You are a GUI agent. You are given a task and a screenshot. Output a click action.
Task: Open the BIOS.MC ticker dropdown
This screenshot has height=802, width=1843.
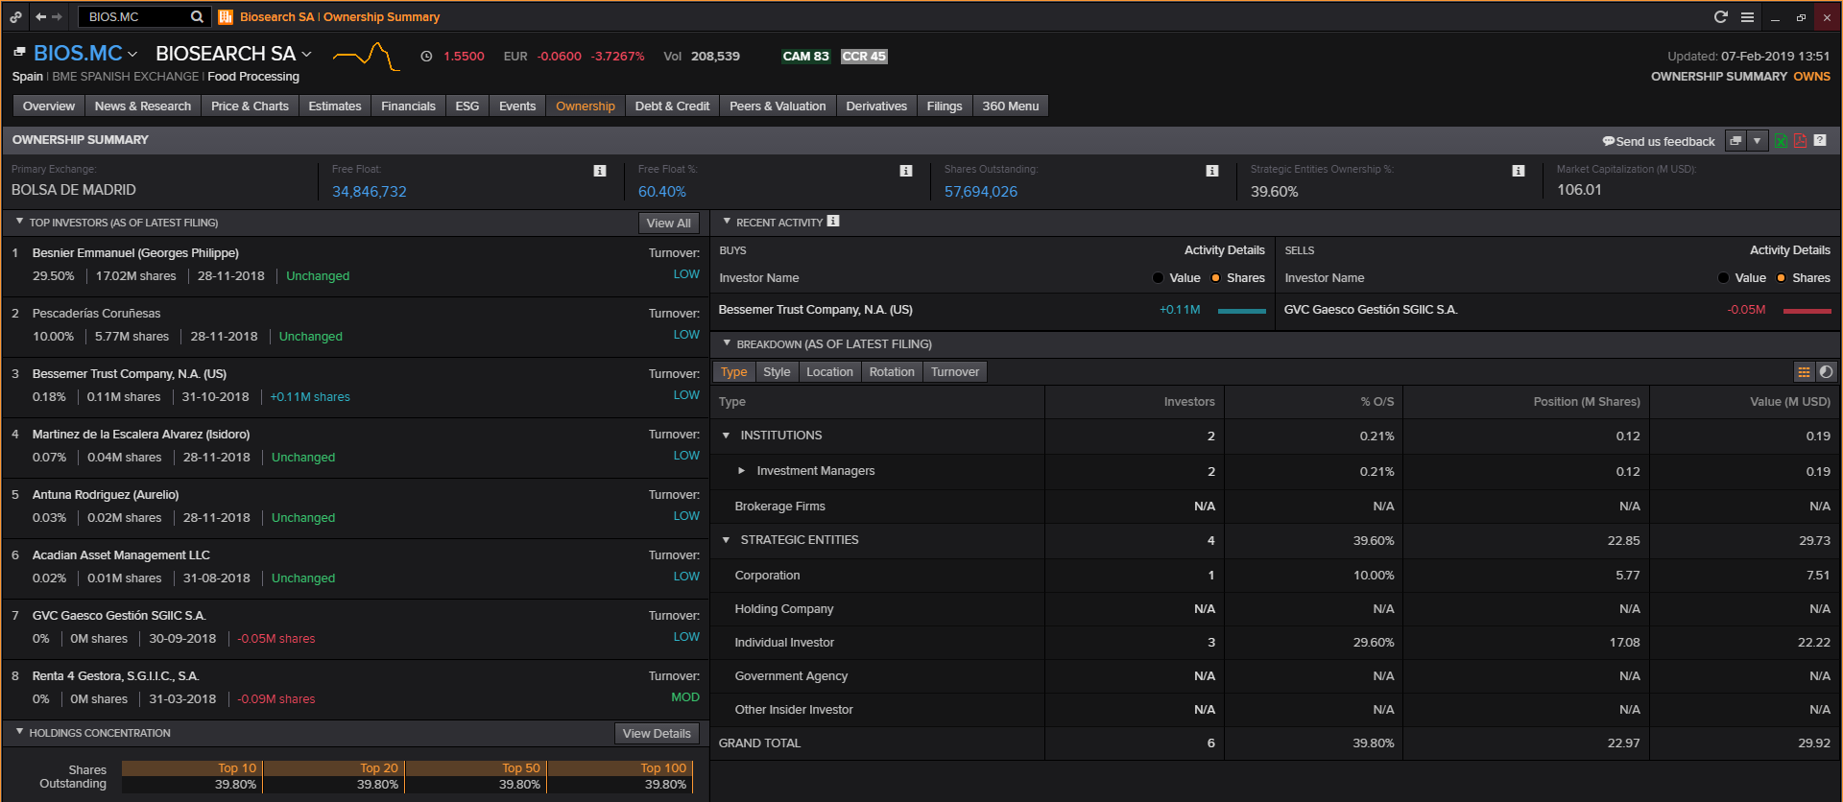click(132, 55)
